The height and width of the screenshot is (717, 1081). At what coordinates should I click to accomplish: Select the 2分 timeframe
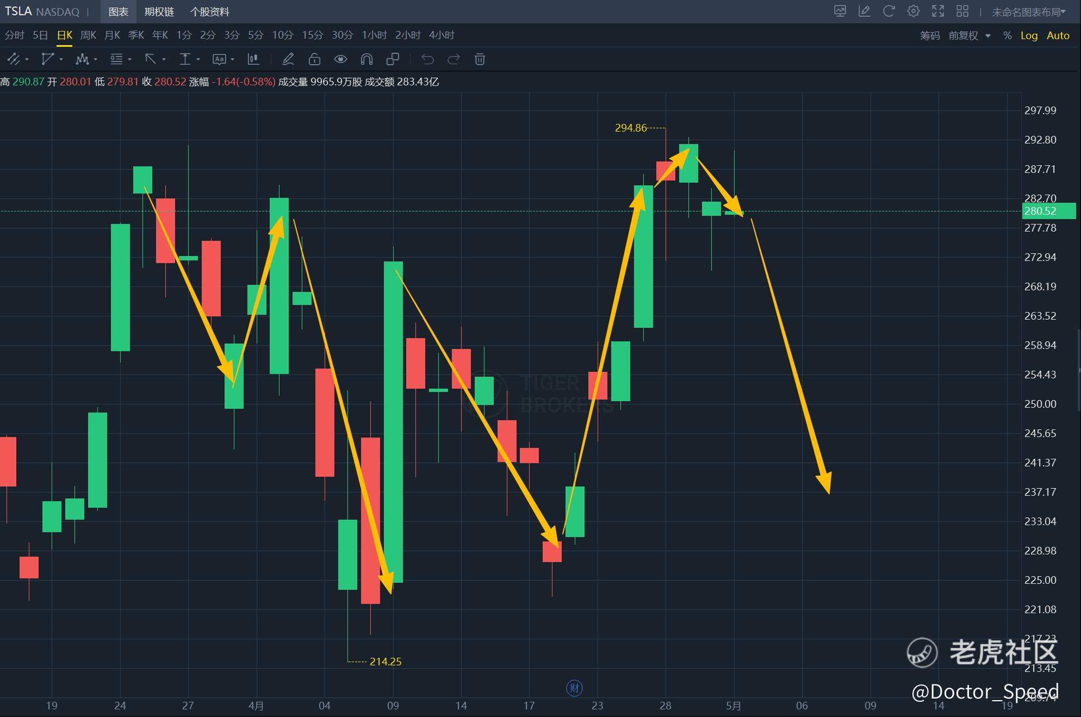point(208,35)
